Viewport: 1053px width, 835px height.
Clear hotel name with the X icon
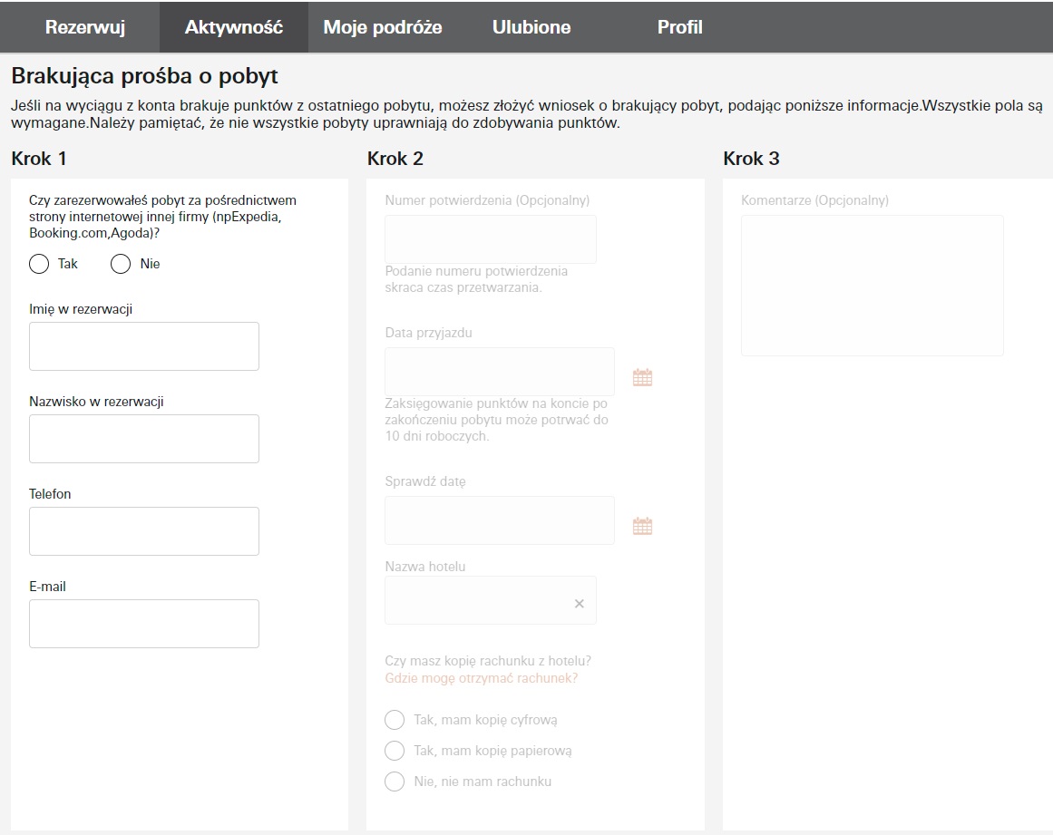(579, 604)
